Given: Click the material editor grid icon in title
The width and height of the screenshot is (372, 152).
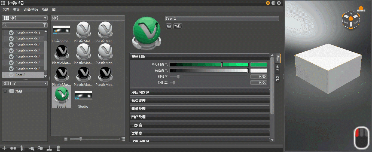Looking at the screenshot, I should click(x=3, y=3).
